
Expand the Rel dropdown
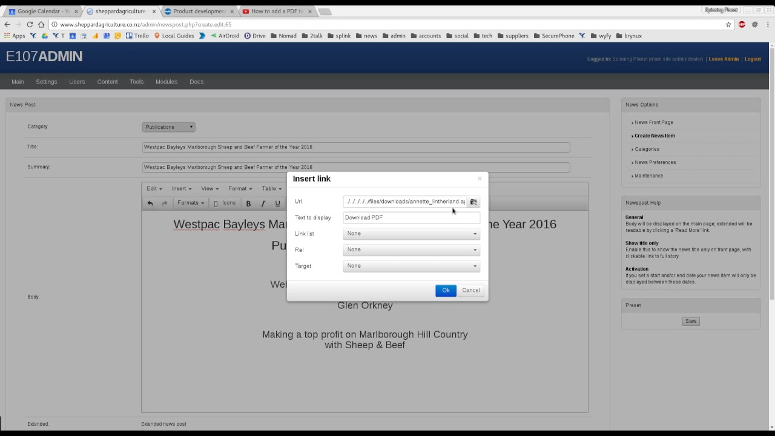click(411, 249)
